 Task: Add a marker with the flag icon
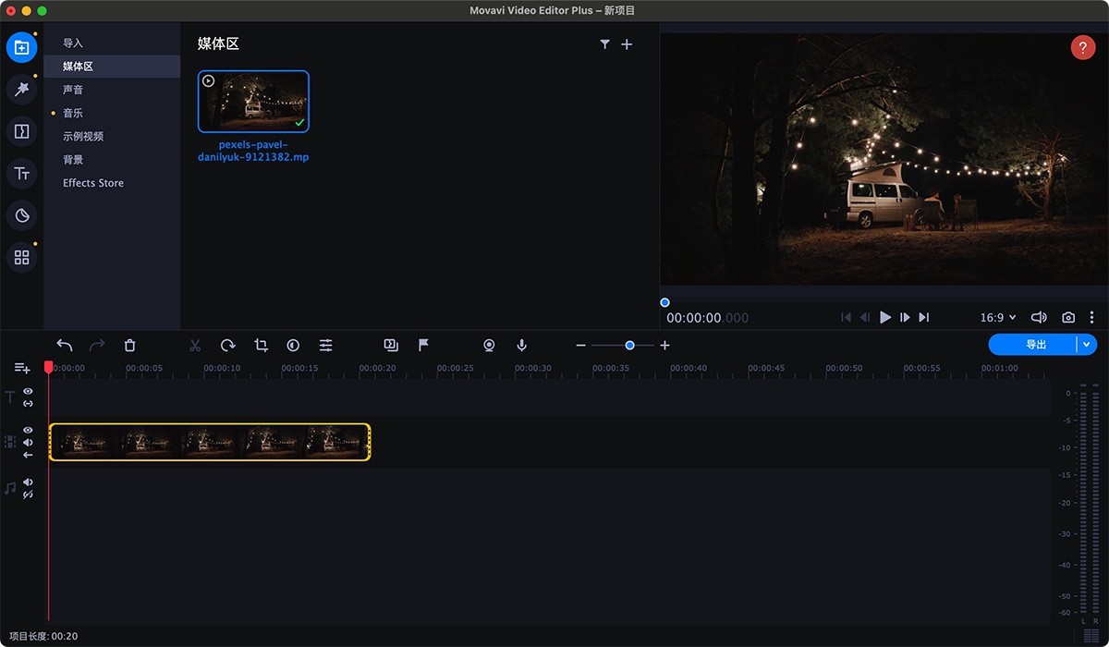pyautogui.click(x=423, y=345)
